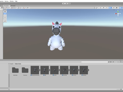
Task: Select the Walking animation asset
Action: [x=84, y=71]
